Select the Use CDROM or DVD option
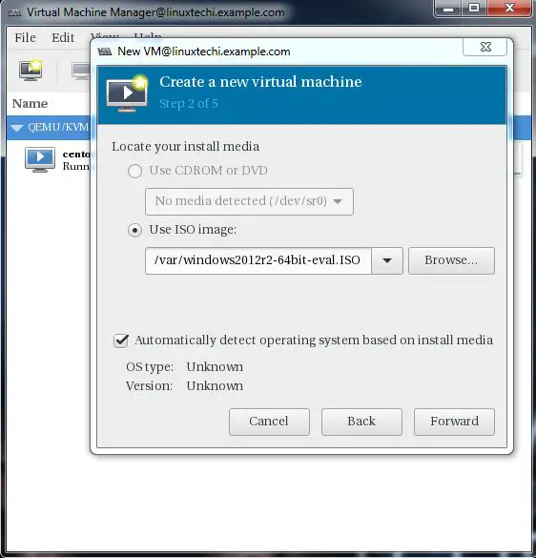The width and height of the screenshot is (536, 558). pyautogui.click(x=134, y=171)
